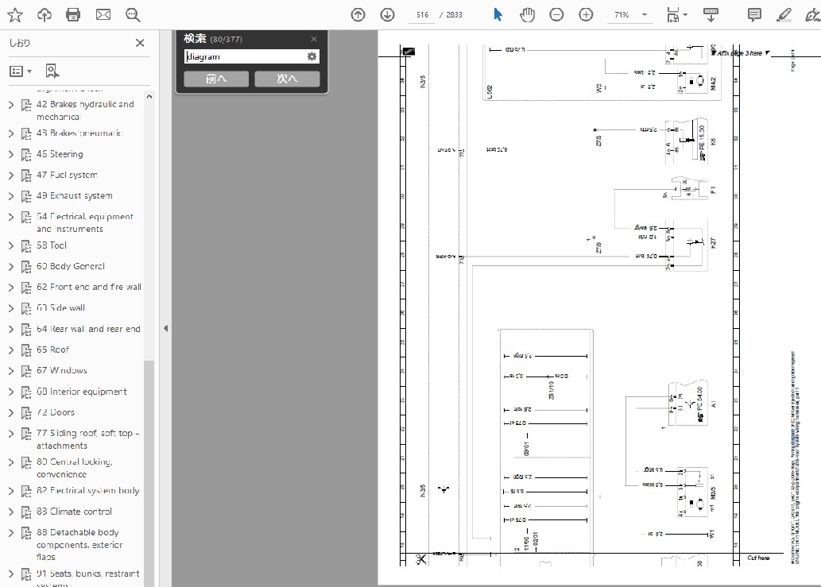Open the sign document tool
Image resolution: width=821 pixels, height=587 pixels.
click(812, 14)
